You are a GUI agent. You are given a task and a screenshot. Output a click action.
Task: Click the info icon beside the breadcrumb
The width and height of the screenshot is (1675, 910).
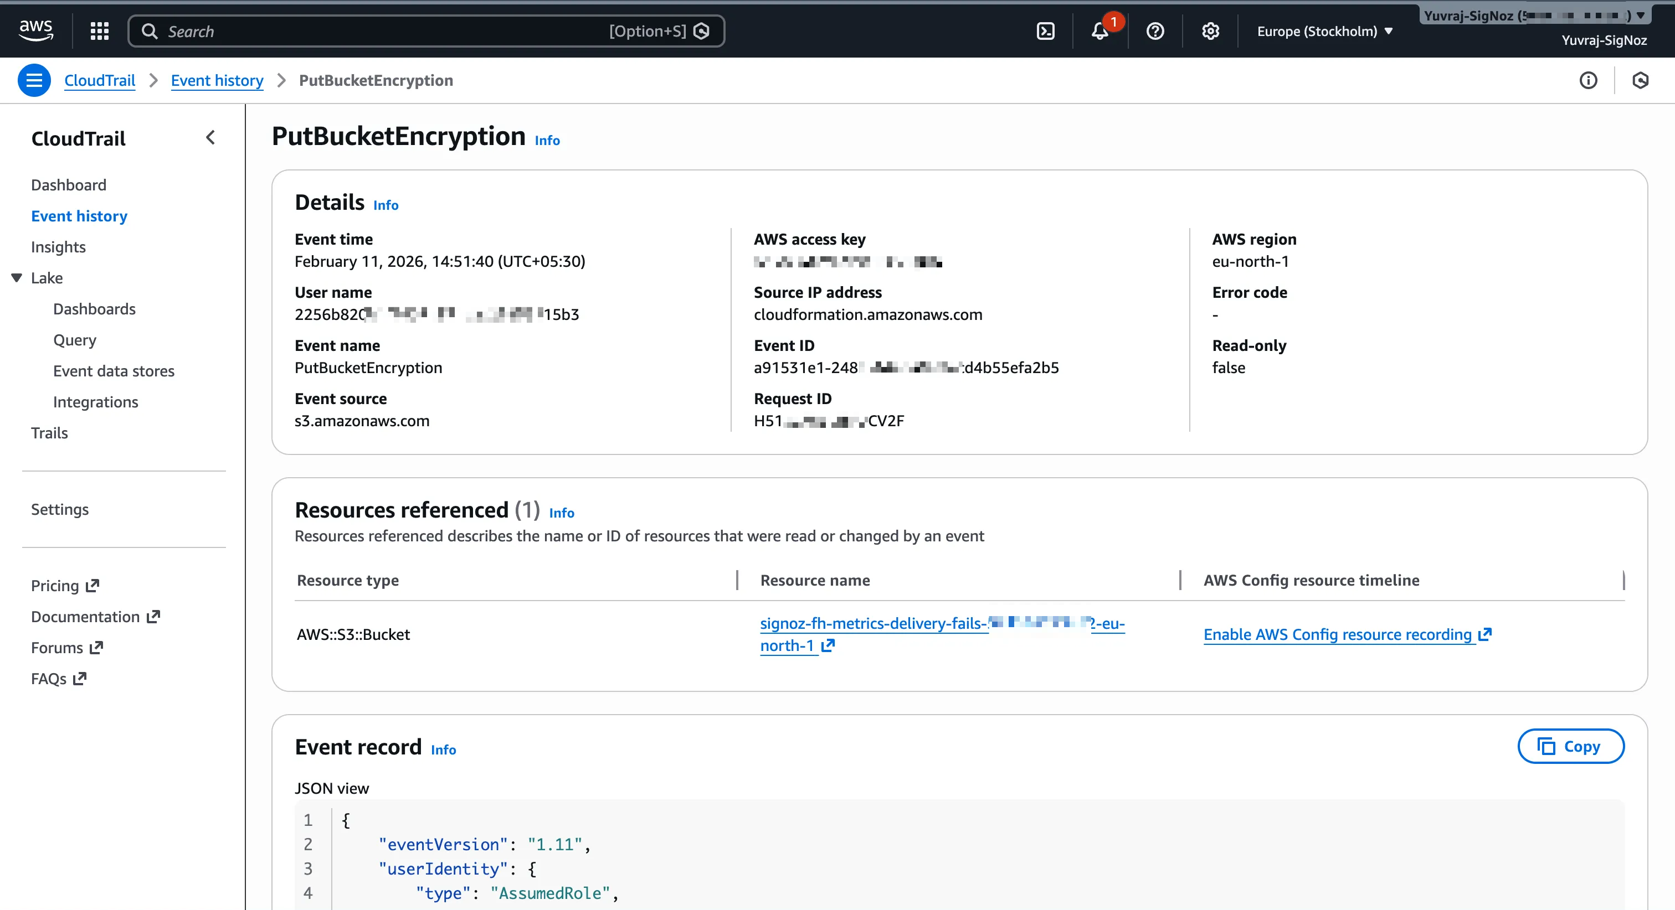[1589, 80]
